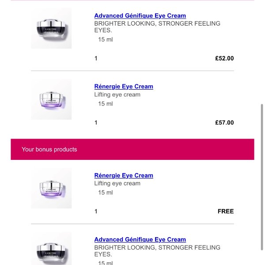
Task: Click the £52.00 price
Action: [x=224, y=58]
